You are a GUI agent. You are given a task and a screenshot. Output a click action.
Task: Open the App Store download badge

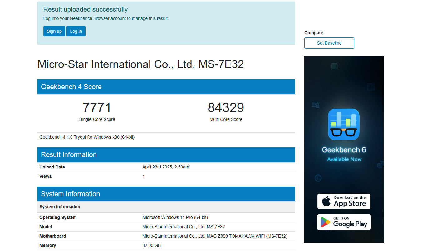344,201
